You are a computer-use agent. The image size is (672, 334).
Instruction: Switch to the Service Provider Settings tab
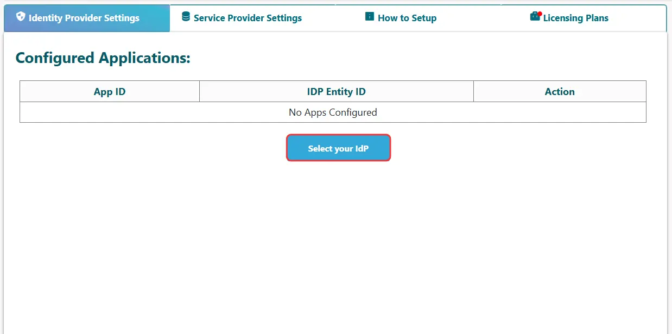tap(252, 18)
